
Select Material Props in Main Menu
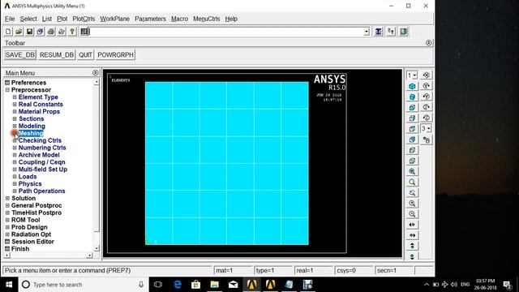(x=39, y=112)
